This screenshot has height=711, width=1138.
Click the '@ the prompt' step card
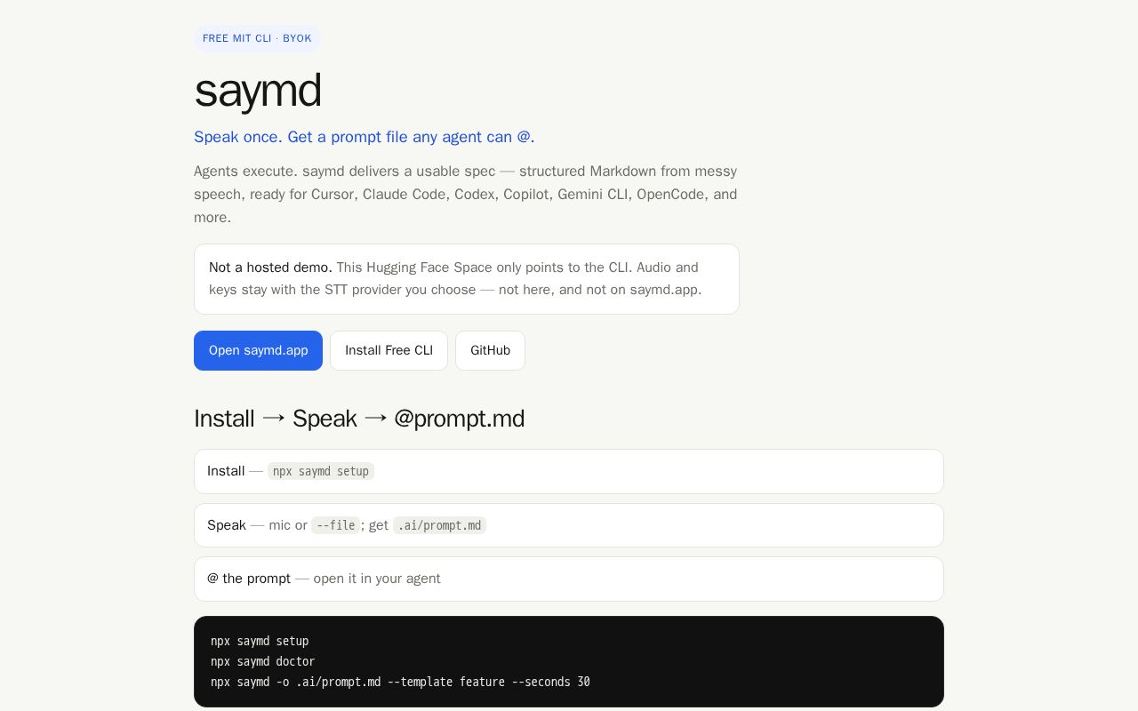coord(569,579)
